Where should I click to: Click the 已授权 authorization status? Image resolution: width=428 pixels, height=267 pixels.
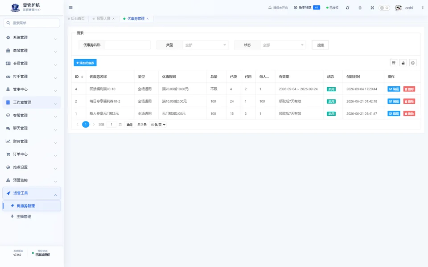332,8
